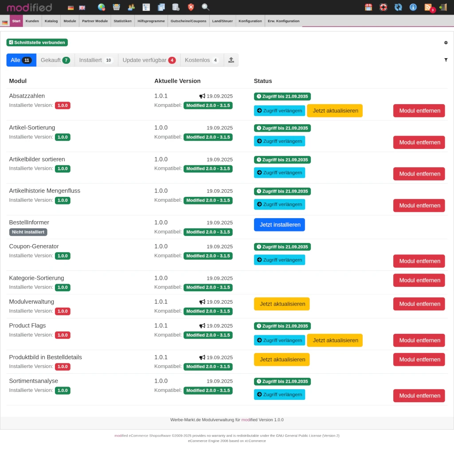This screenshot has width=454, height=454.
Task: Click the filter funnel icon
Action: [x=446, y=60]
